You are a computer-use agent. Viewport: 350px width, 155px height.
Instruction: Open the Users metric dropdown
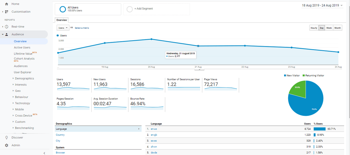click(63, 28)
